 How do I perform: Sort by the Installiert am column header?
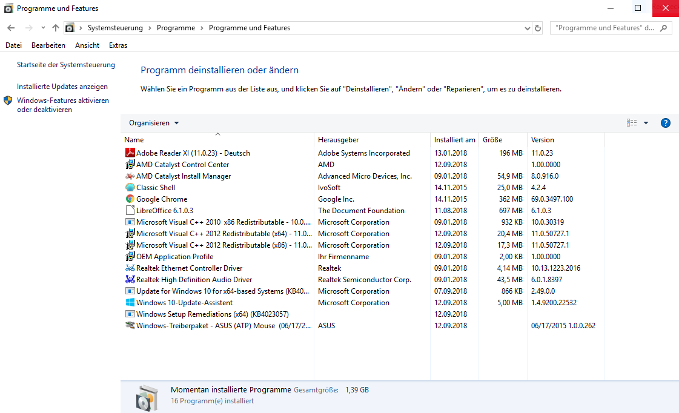[x=455, y=140]
